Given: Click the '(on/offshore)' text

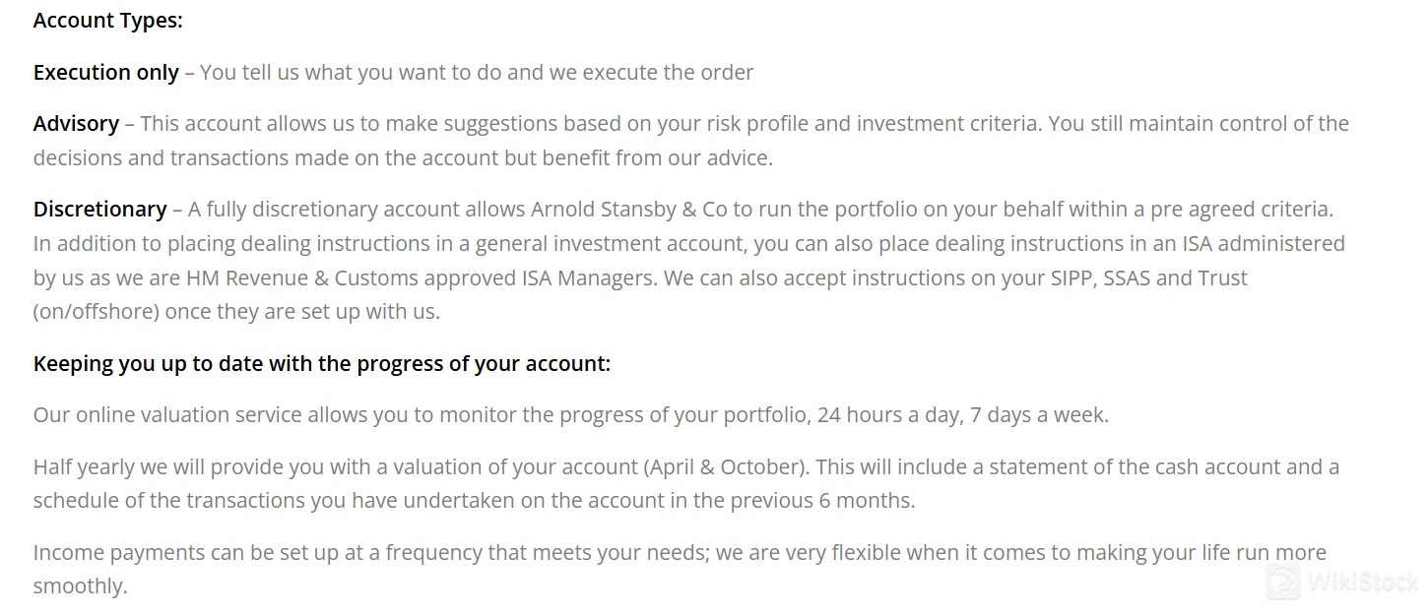Looking at the screenshot, I should pos(97,313).
